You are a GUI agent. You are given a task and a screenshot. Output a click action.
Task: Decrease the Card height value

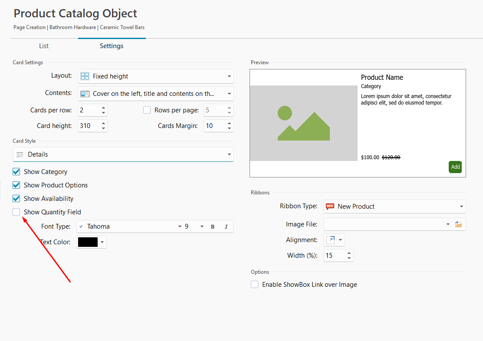[103, 129]
